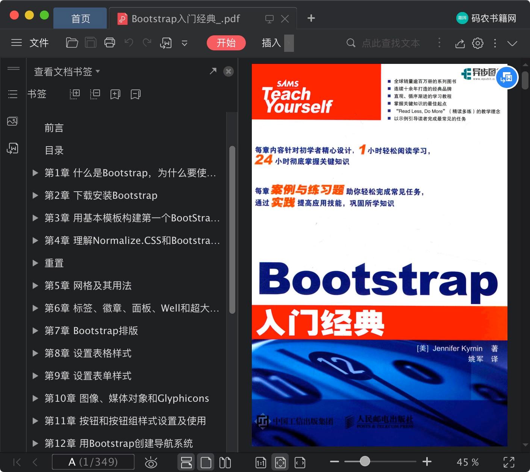
Task: Click the tab presentation screen icon
Action: coord(270,19)
